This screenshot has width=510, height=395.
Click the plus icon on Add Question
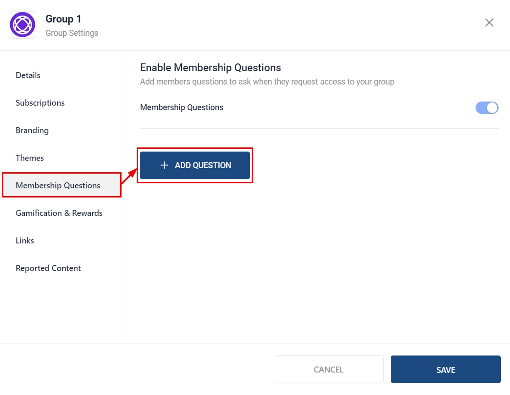point(165,165)
